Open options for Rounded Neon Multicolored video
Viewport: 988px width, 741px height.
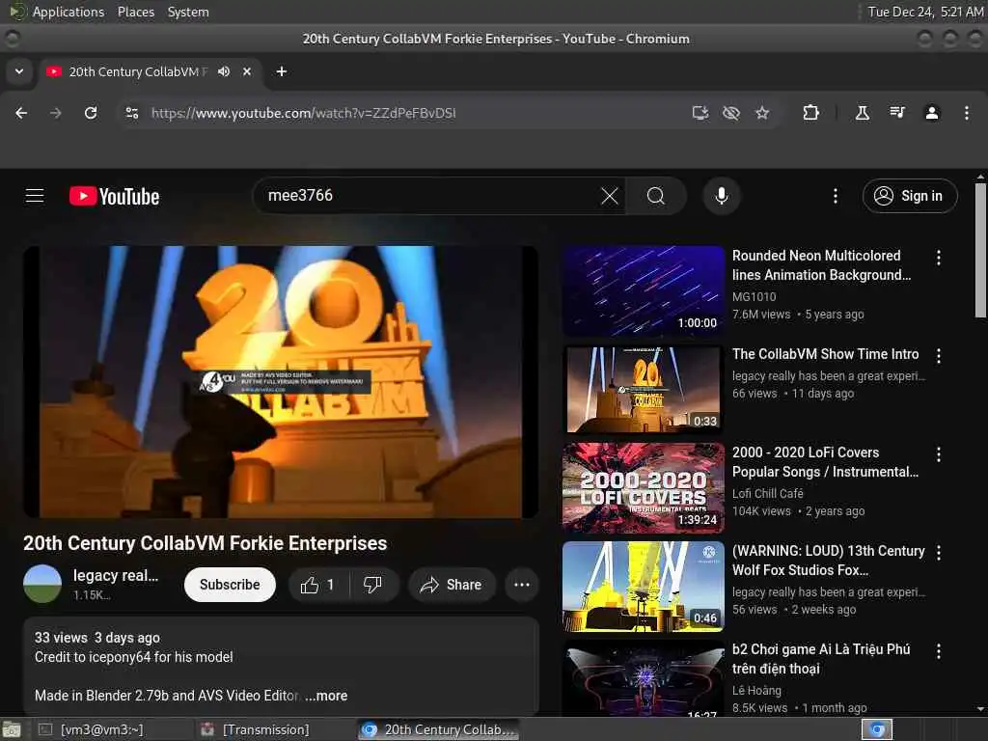(x=939, y=257)
